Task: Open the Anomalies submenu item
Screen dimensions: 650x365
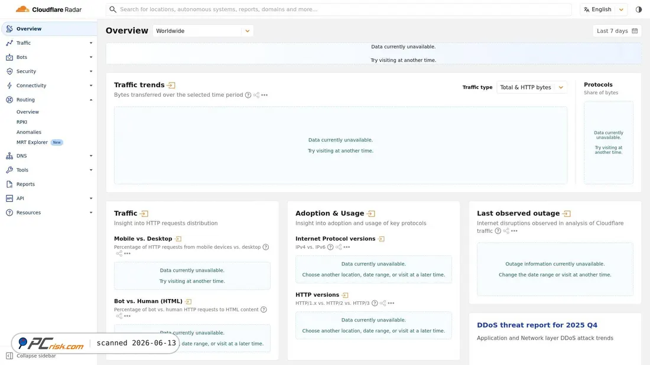Action: [x=29, y=133]
